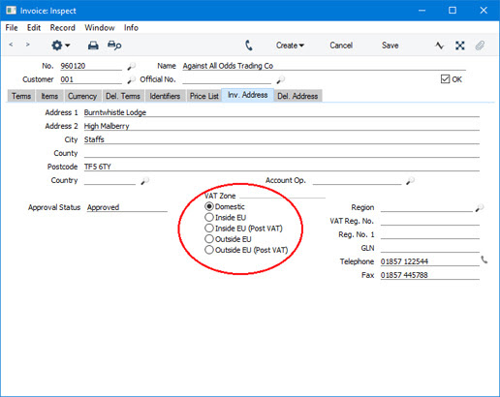Switch to the Terms tab
500x397 pixels.
[21, 96]
